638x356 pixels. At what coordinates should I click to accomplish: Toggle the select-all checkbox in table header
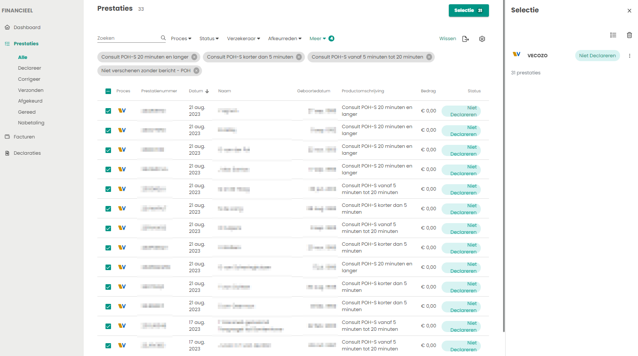click(x=108, y=91)
